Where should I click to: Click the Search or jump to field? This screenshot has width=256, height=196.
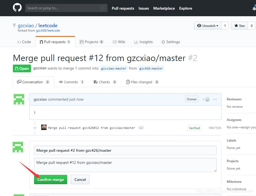click(x=66, y=8)
